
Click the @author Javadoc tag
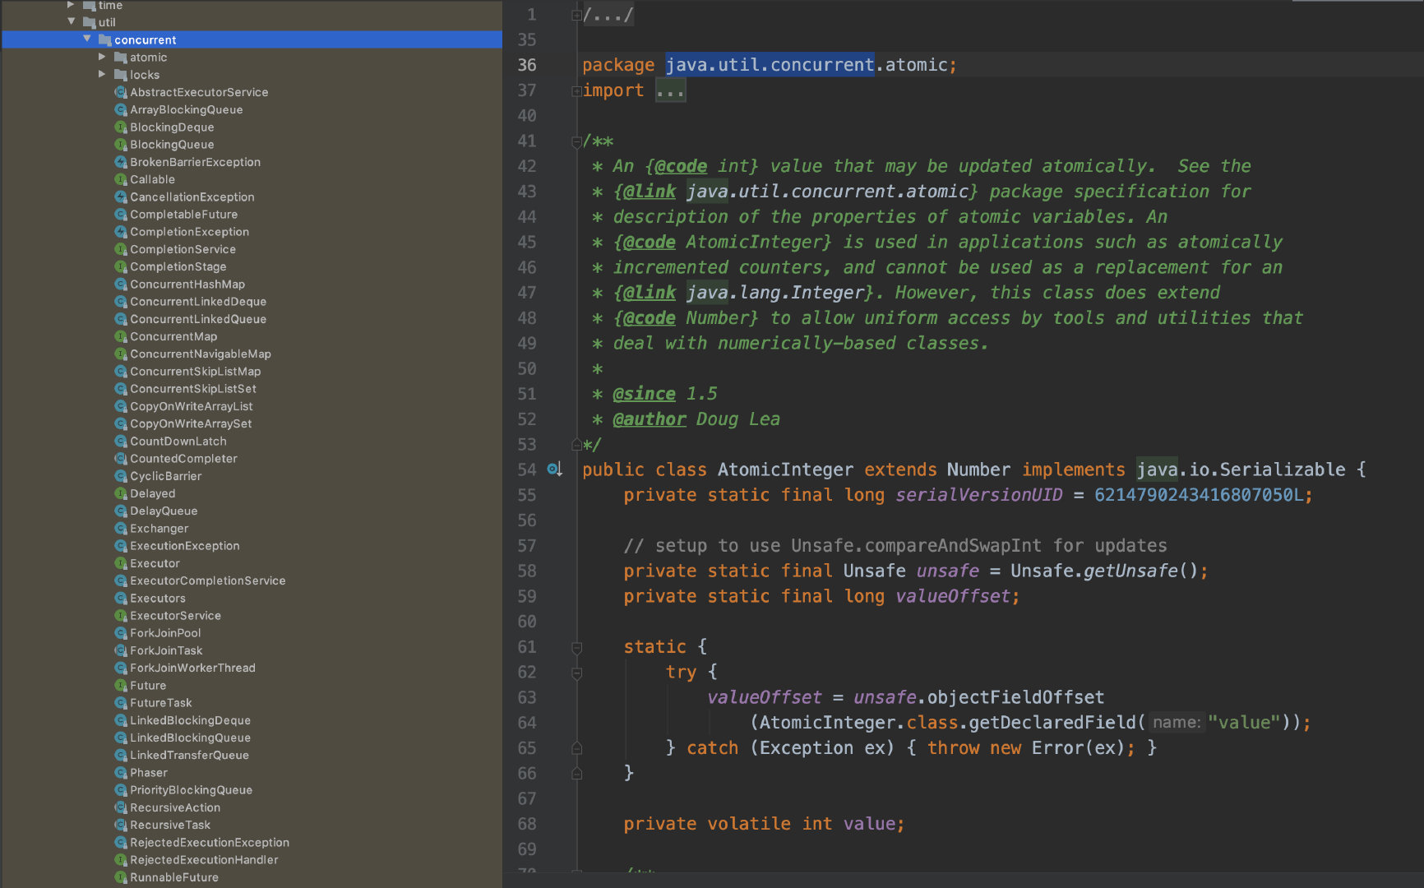[x=649, y=419]
